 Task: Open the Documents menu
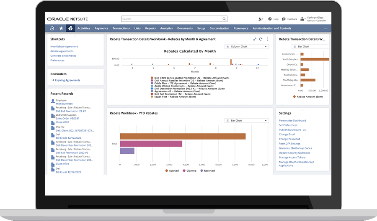point(185,28)
